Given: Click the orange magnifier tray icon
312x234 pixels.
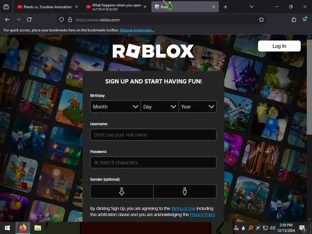Looking at the screenshot, I should 250,228.
